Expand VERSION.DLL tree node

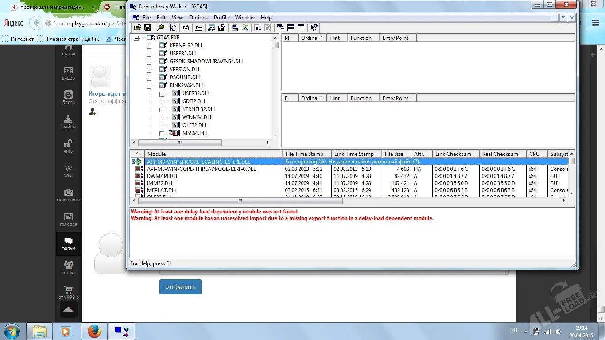click(x=149, y=70)
